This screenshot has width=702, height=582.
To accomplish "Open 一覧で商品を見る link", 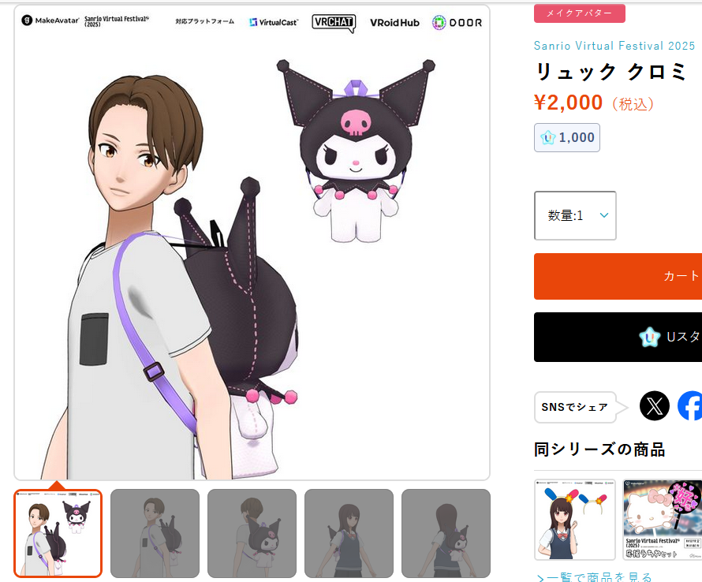I will (595, 576).
